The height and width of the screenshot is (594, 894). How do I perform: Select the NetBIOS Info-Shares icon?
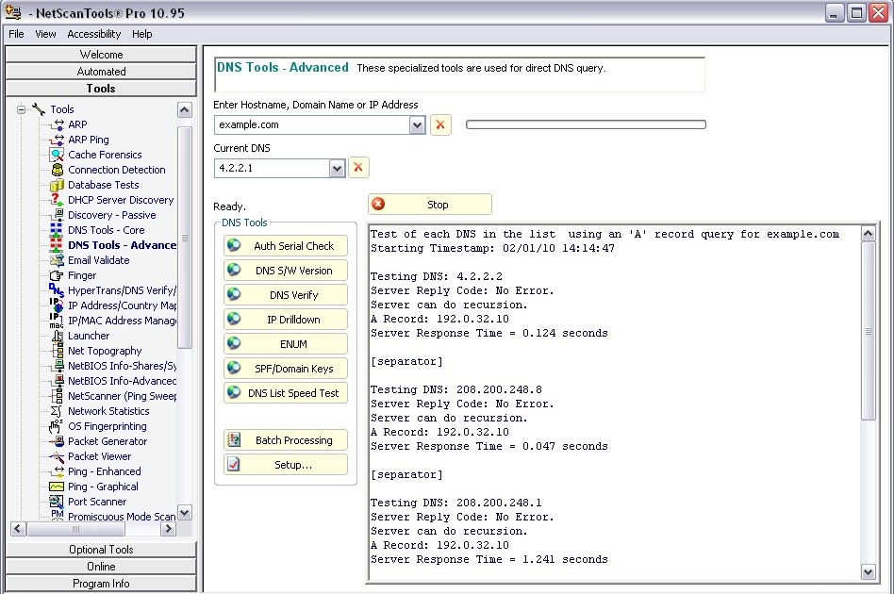(x=57, y=366)
